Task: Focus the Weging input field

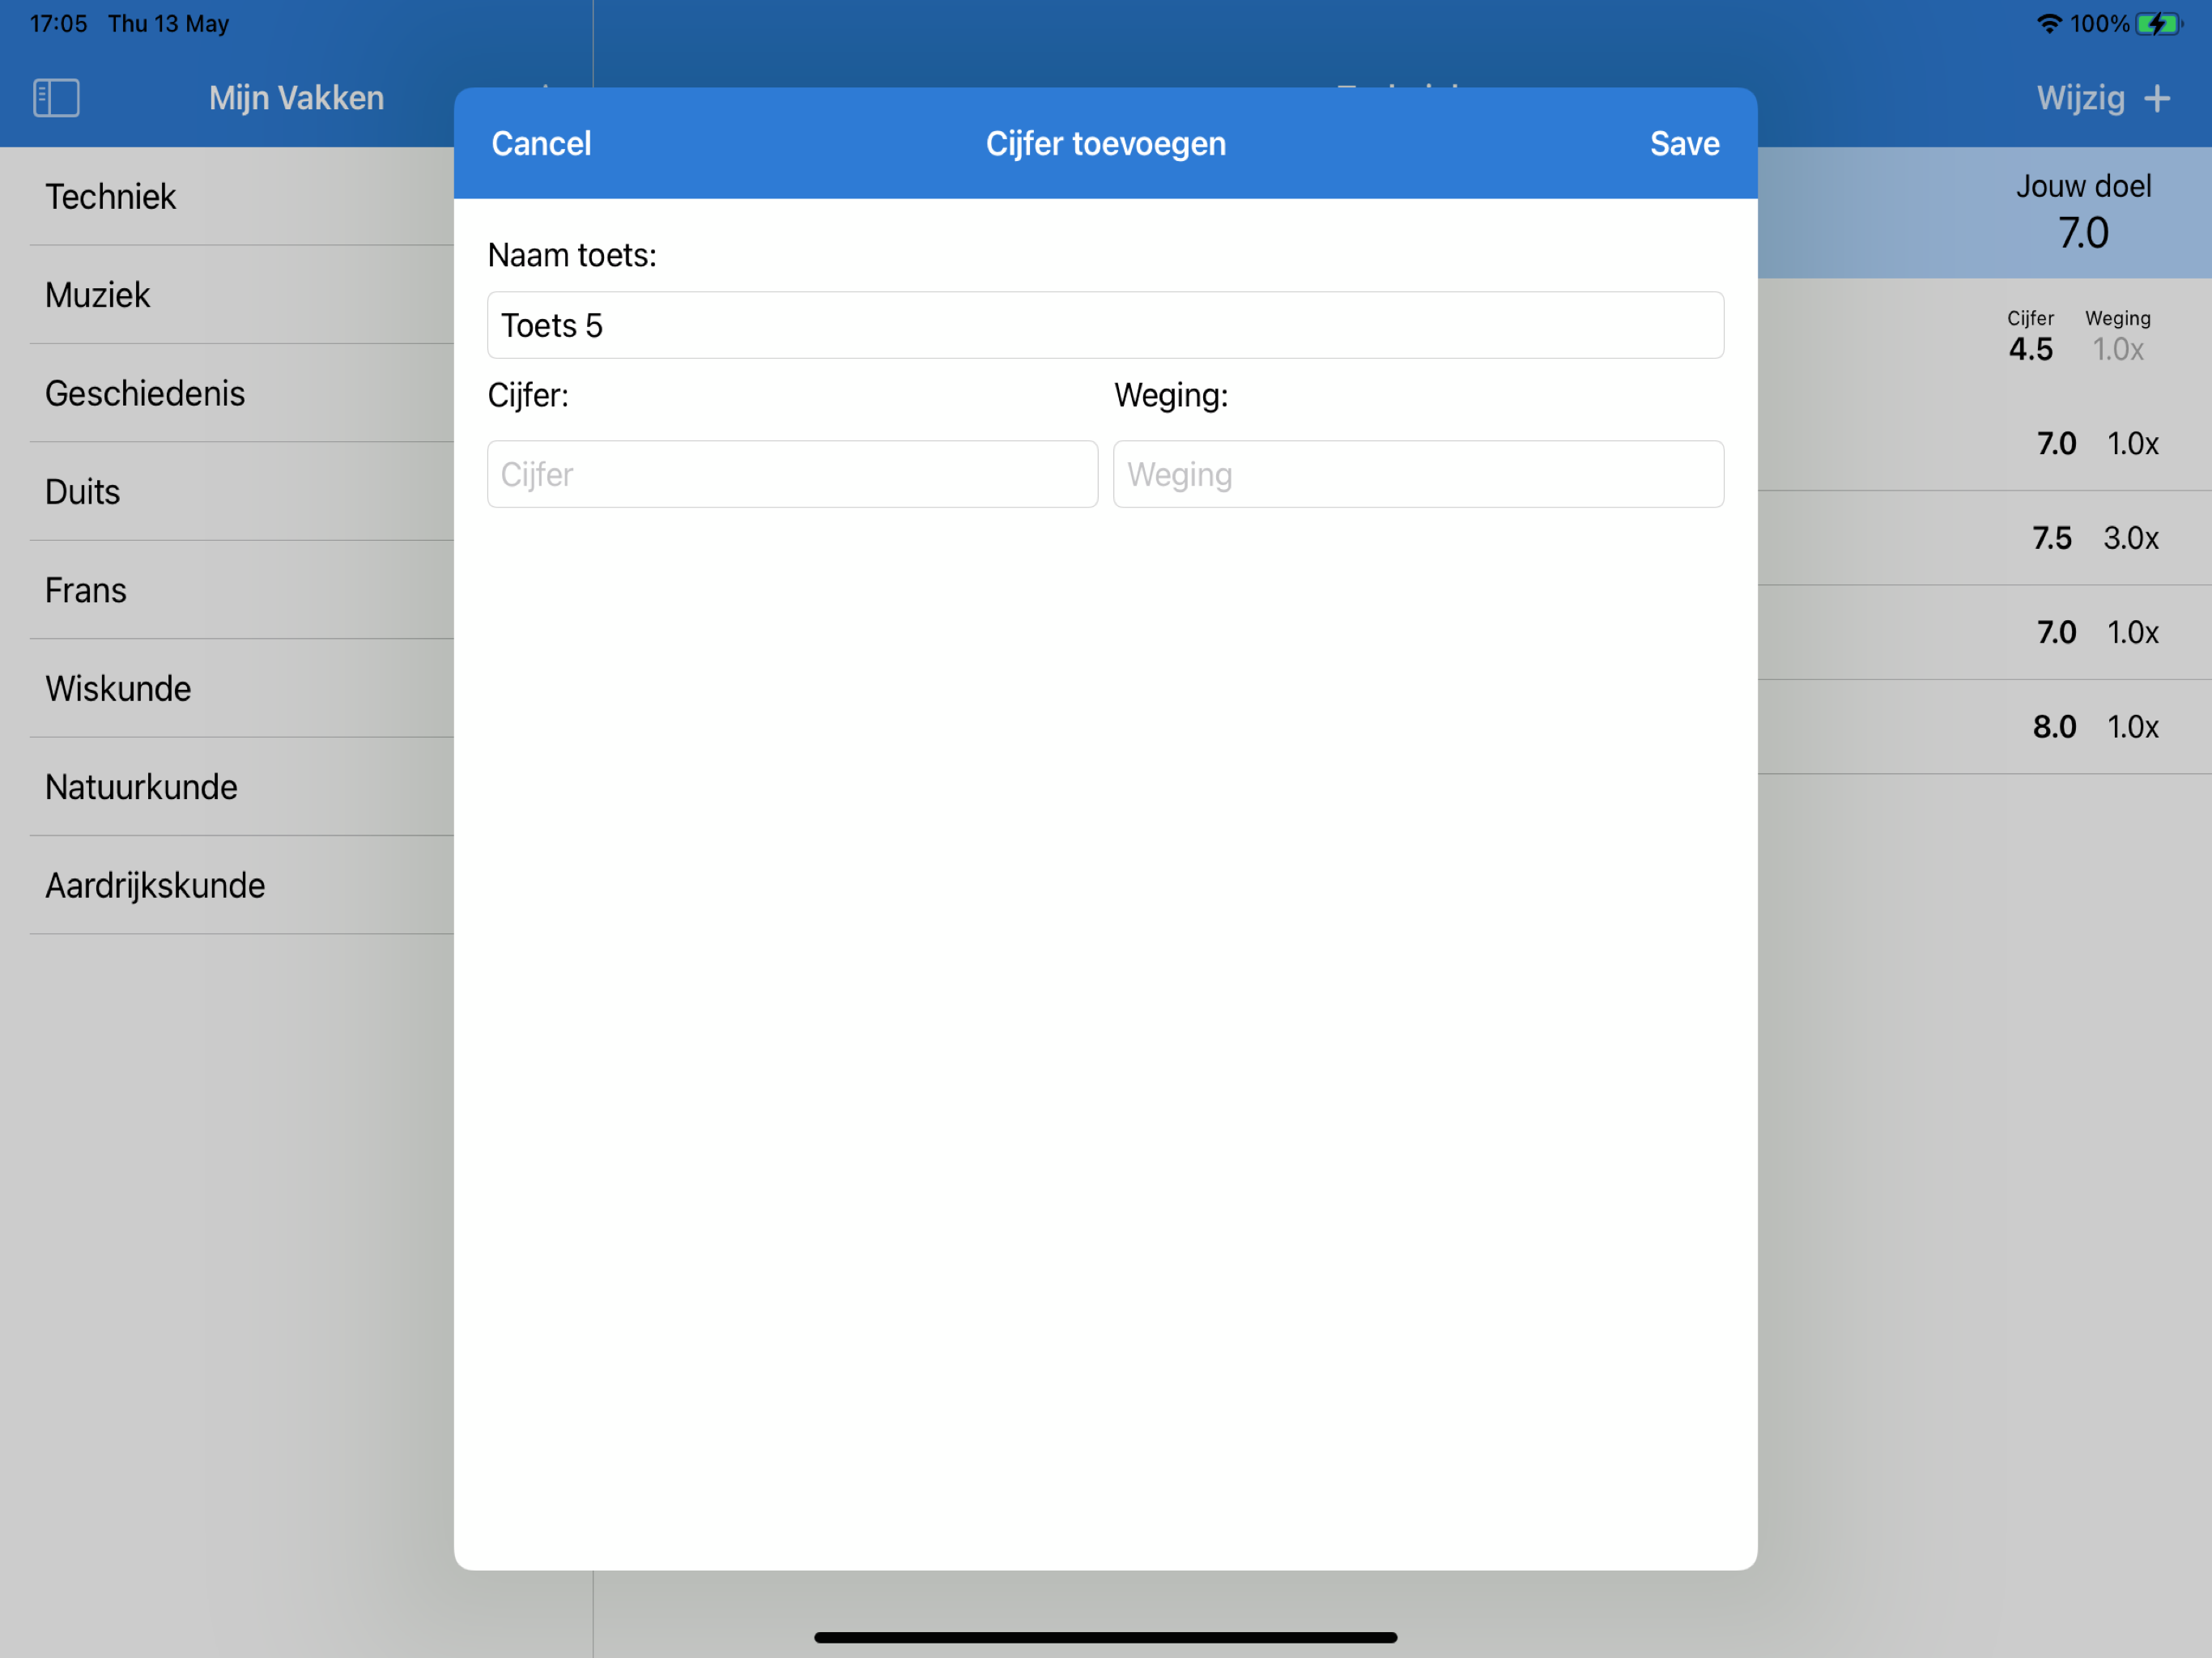Action: (1418, 474)
